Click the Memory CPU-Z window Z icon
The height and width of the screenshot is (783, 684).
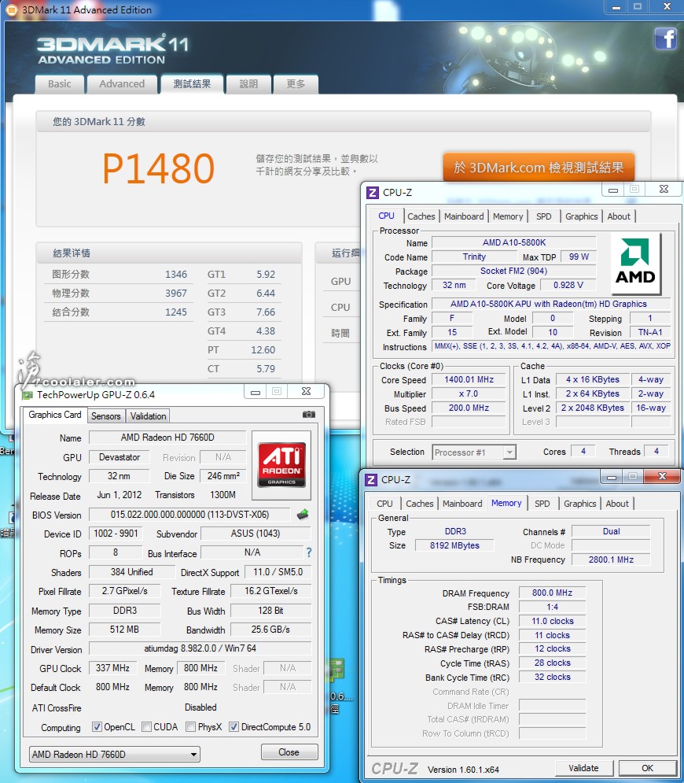click(x=370, y=480)
